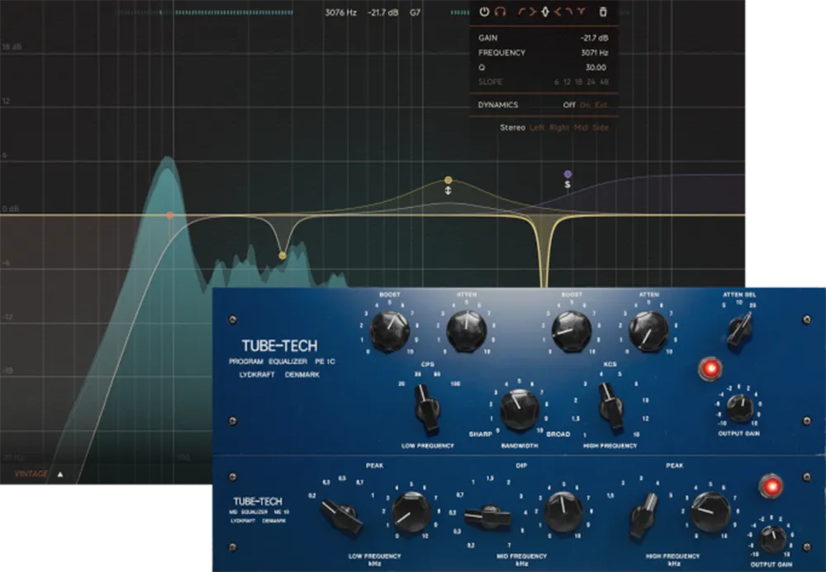Choose the low-cut filter shape icon
Viewport: 826px width, 572px height.
521,12
